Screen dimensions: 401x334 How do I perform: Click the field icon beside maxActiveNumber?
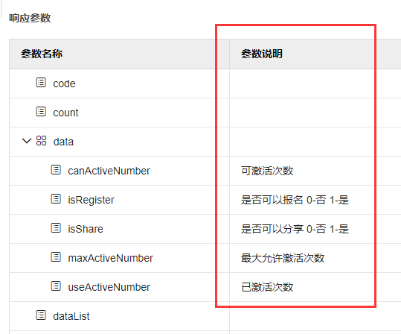click(x=56, y=257)
